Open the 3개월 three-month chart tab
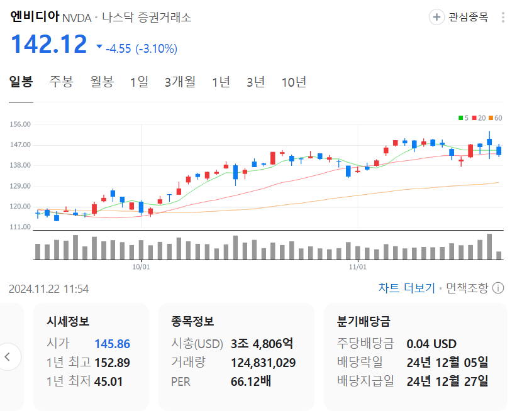 [180, 82]
